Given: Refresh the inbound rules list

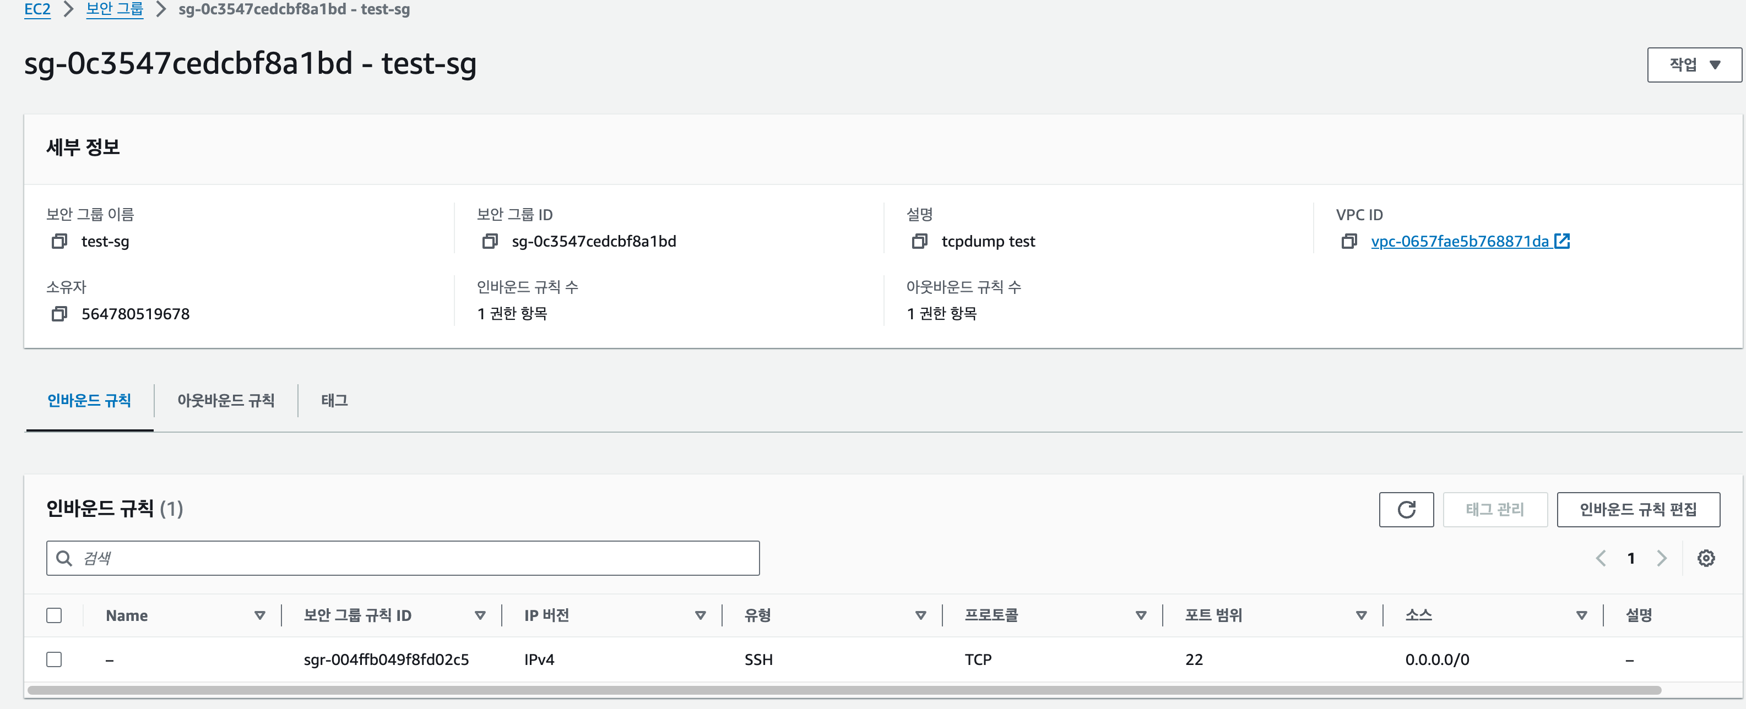Looking at the screenshot, I should (x=1406, y=509).
